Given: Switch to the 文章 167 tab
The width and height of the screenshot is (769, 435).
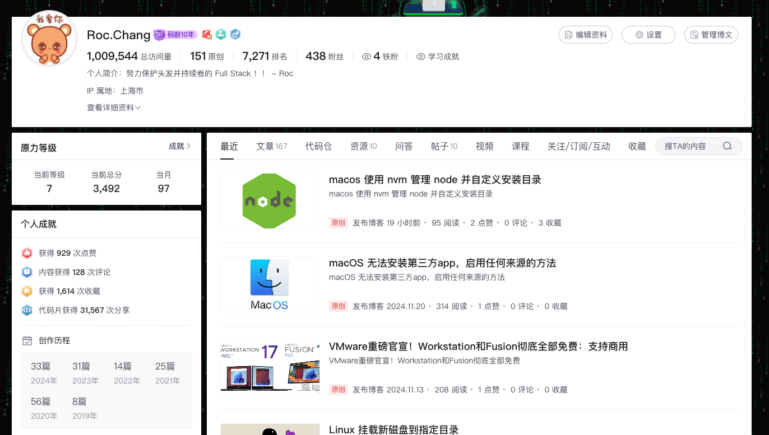Looking at the screenshot, I should pyautogui.click(x=272, y=146).
